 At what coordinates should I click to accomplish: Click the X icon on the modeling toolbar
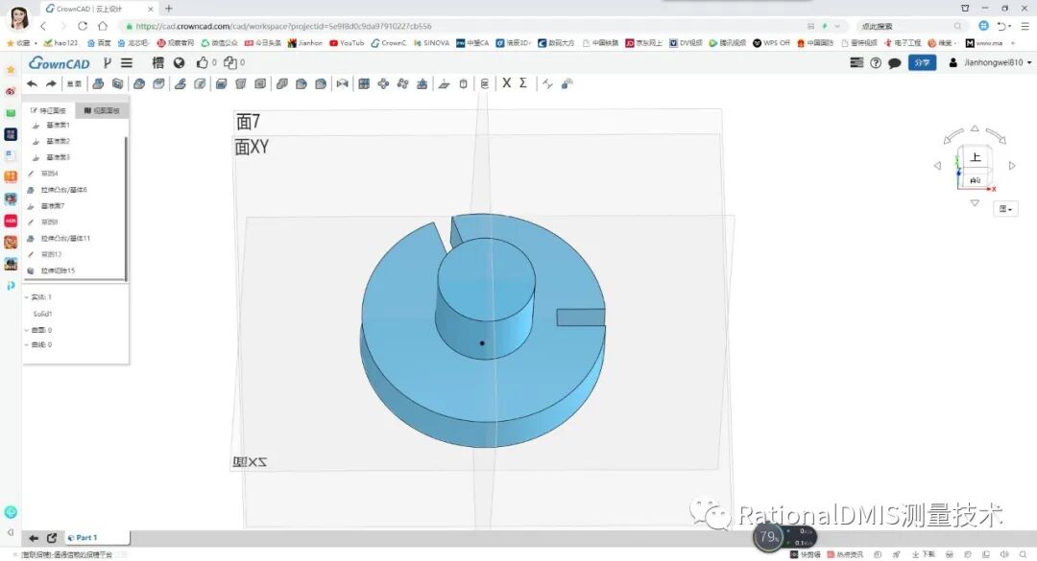click(x=506, y=83)
